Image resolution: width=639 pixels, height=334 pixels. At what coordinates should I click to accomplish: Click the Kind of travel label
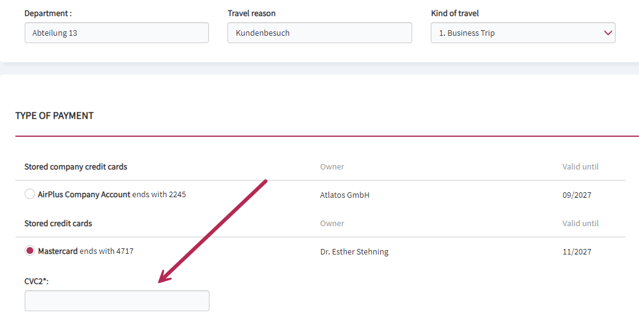(455, 14)
